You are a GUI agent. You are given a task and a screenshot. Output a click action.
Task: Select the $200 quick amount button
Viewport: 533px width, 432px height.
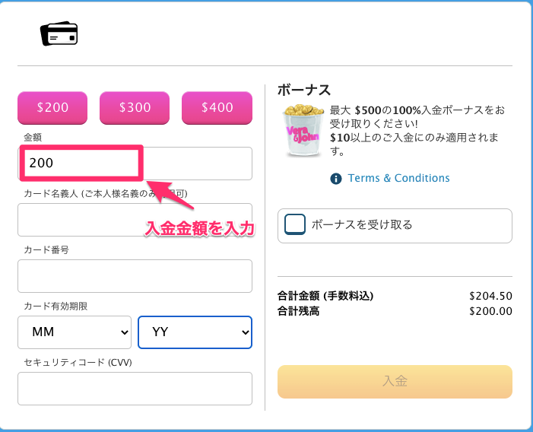tap(52, 108)
